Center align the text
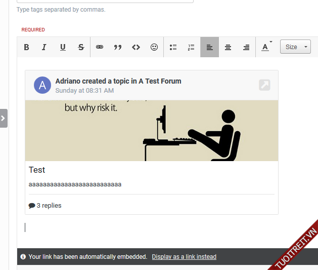Image resolution: width=318 pixels, height=270 pixels. pos(228,47)
